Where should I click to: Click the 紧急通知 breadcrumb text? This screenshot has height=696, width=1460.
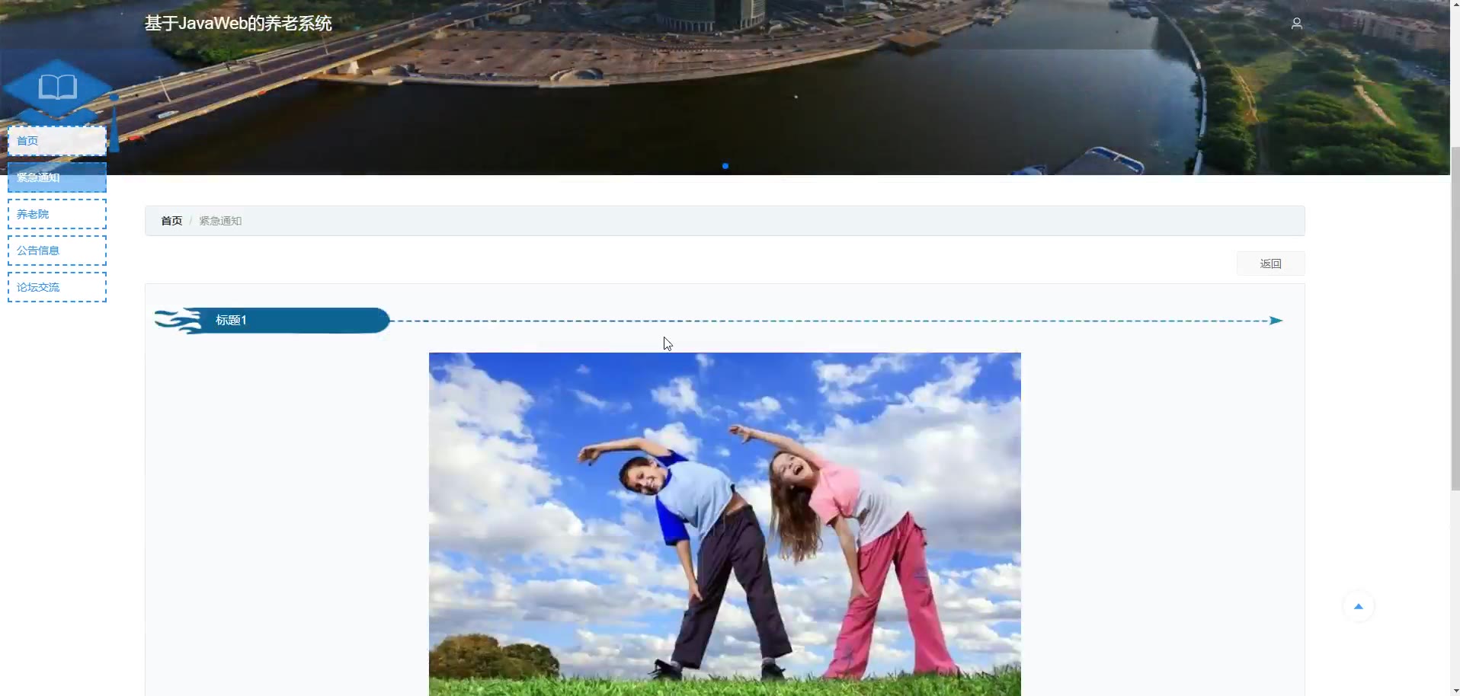tap(220, 221)
